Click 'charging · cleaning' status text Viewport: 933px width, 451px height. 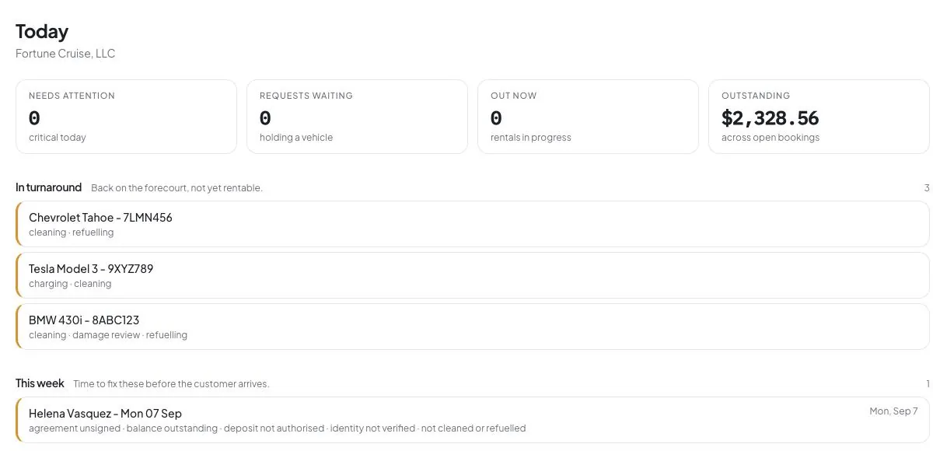(x=70, y=284)
